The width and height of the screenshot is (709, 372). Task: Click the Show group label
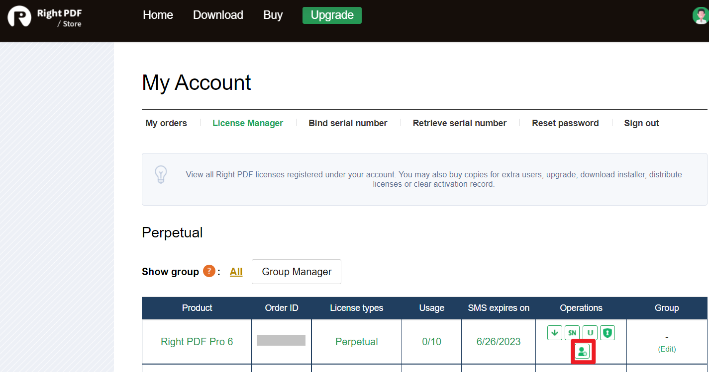coord(170,272)
